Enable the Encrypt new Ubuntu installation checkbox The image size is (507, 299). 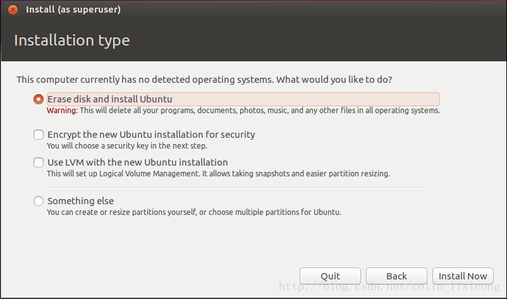[x=39, y=135]
